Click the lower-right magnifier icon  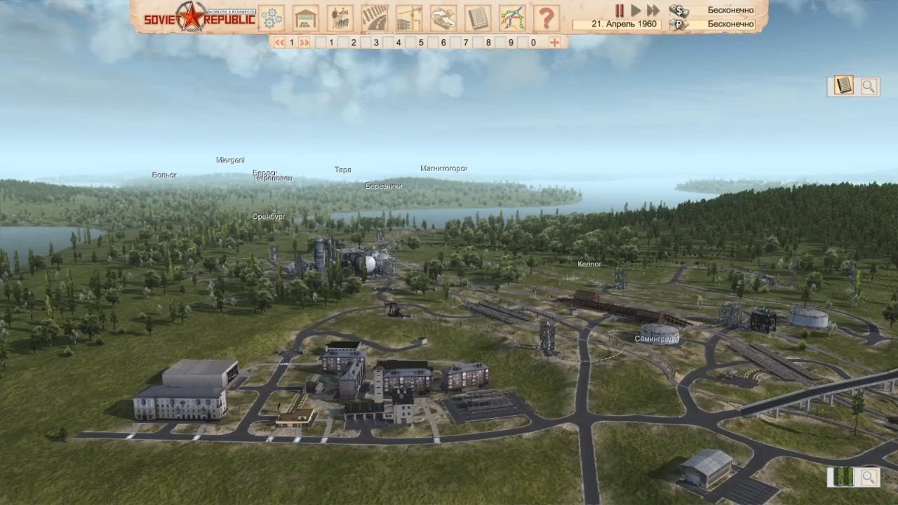869,478
